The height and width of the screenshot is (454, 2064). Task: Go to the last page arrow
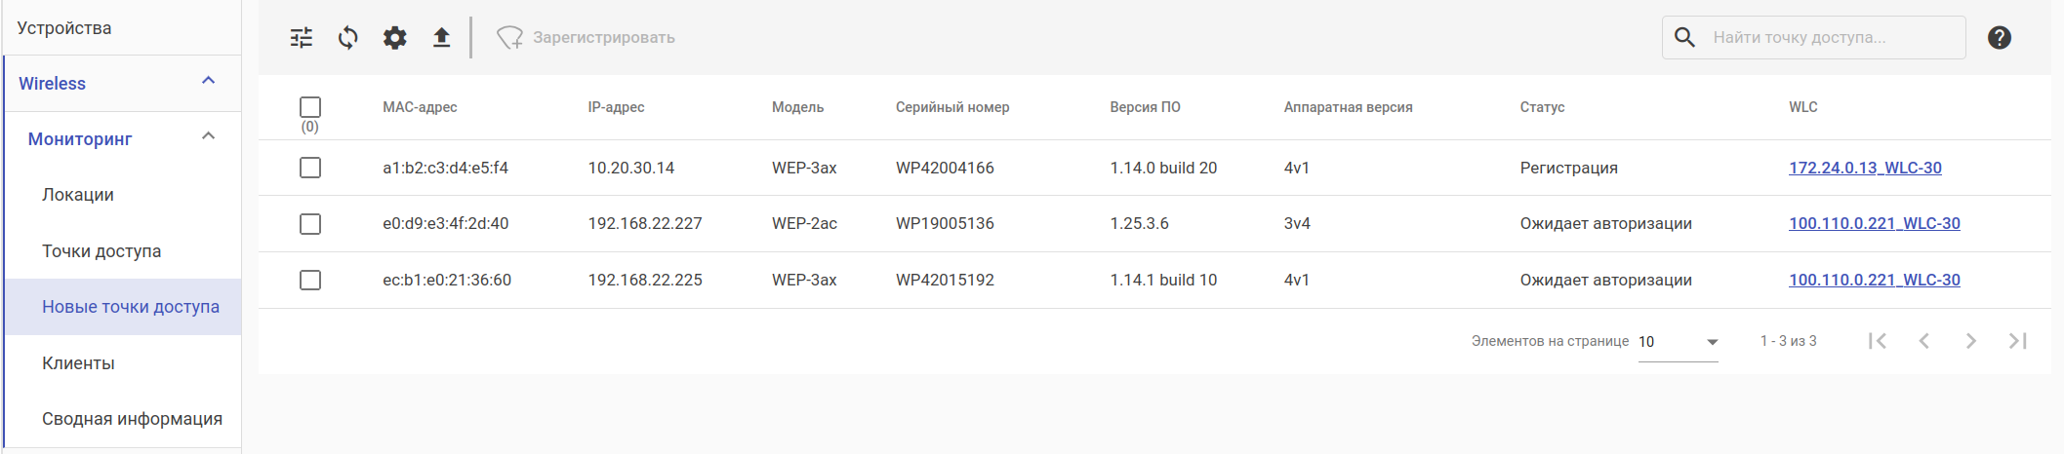tap(2017, 341)
